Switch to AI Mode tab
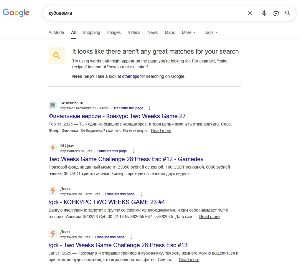 coord(56,32)
